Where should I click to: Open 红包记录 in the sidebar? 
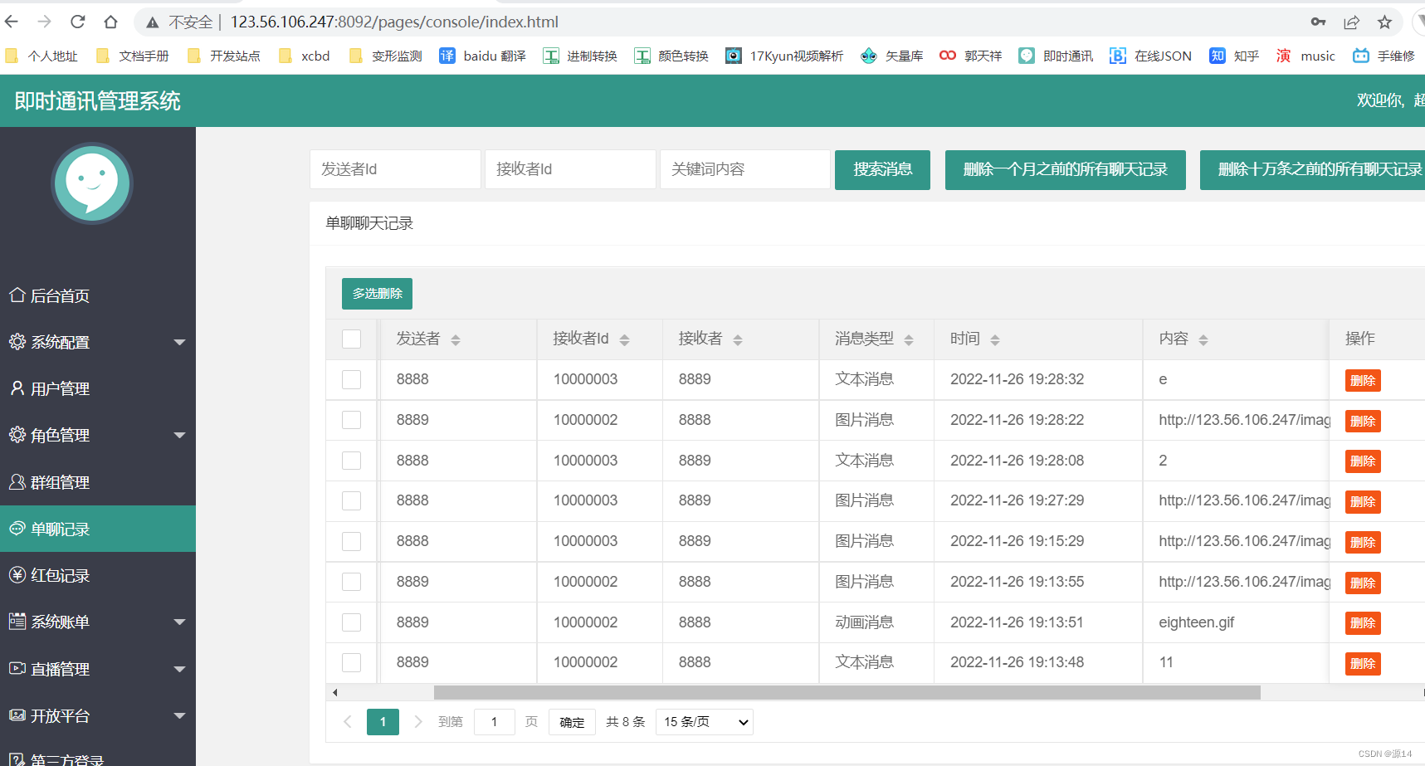tap(98, 575)
